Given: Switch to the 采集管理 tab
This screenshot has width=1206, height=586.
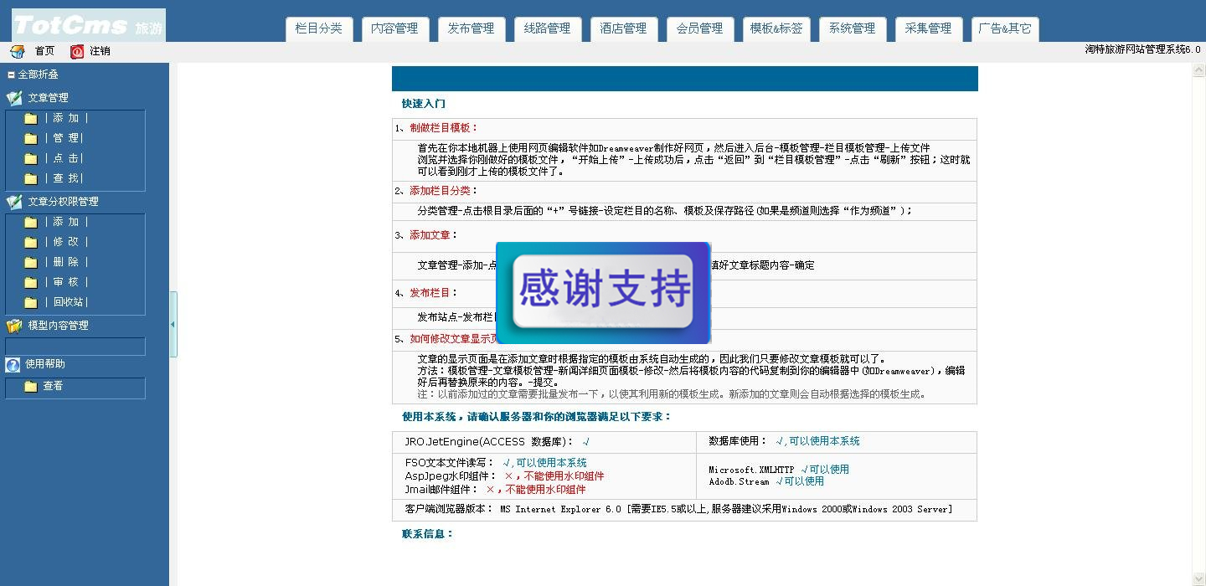Looking at the screenshot, I should coord(929,28).
